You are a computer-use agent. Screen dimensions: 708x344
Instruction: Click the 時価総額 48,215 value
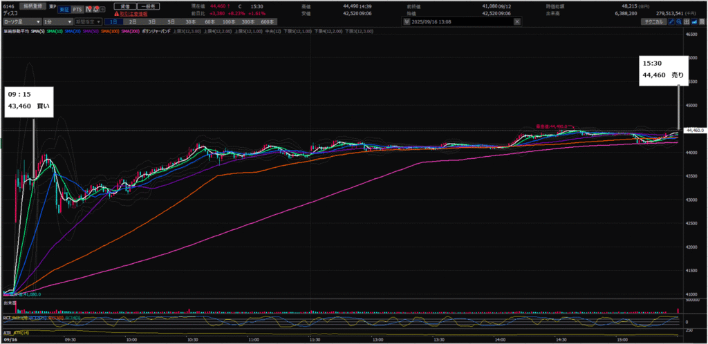tap(629, 6)
